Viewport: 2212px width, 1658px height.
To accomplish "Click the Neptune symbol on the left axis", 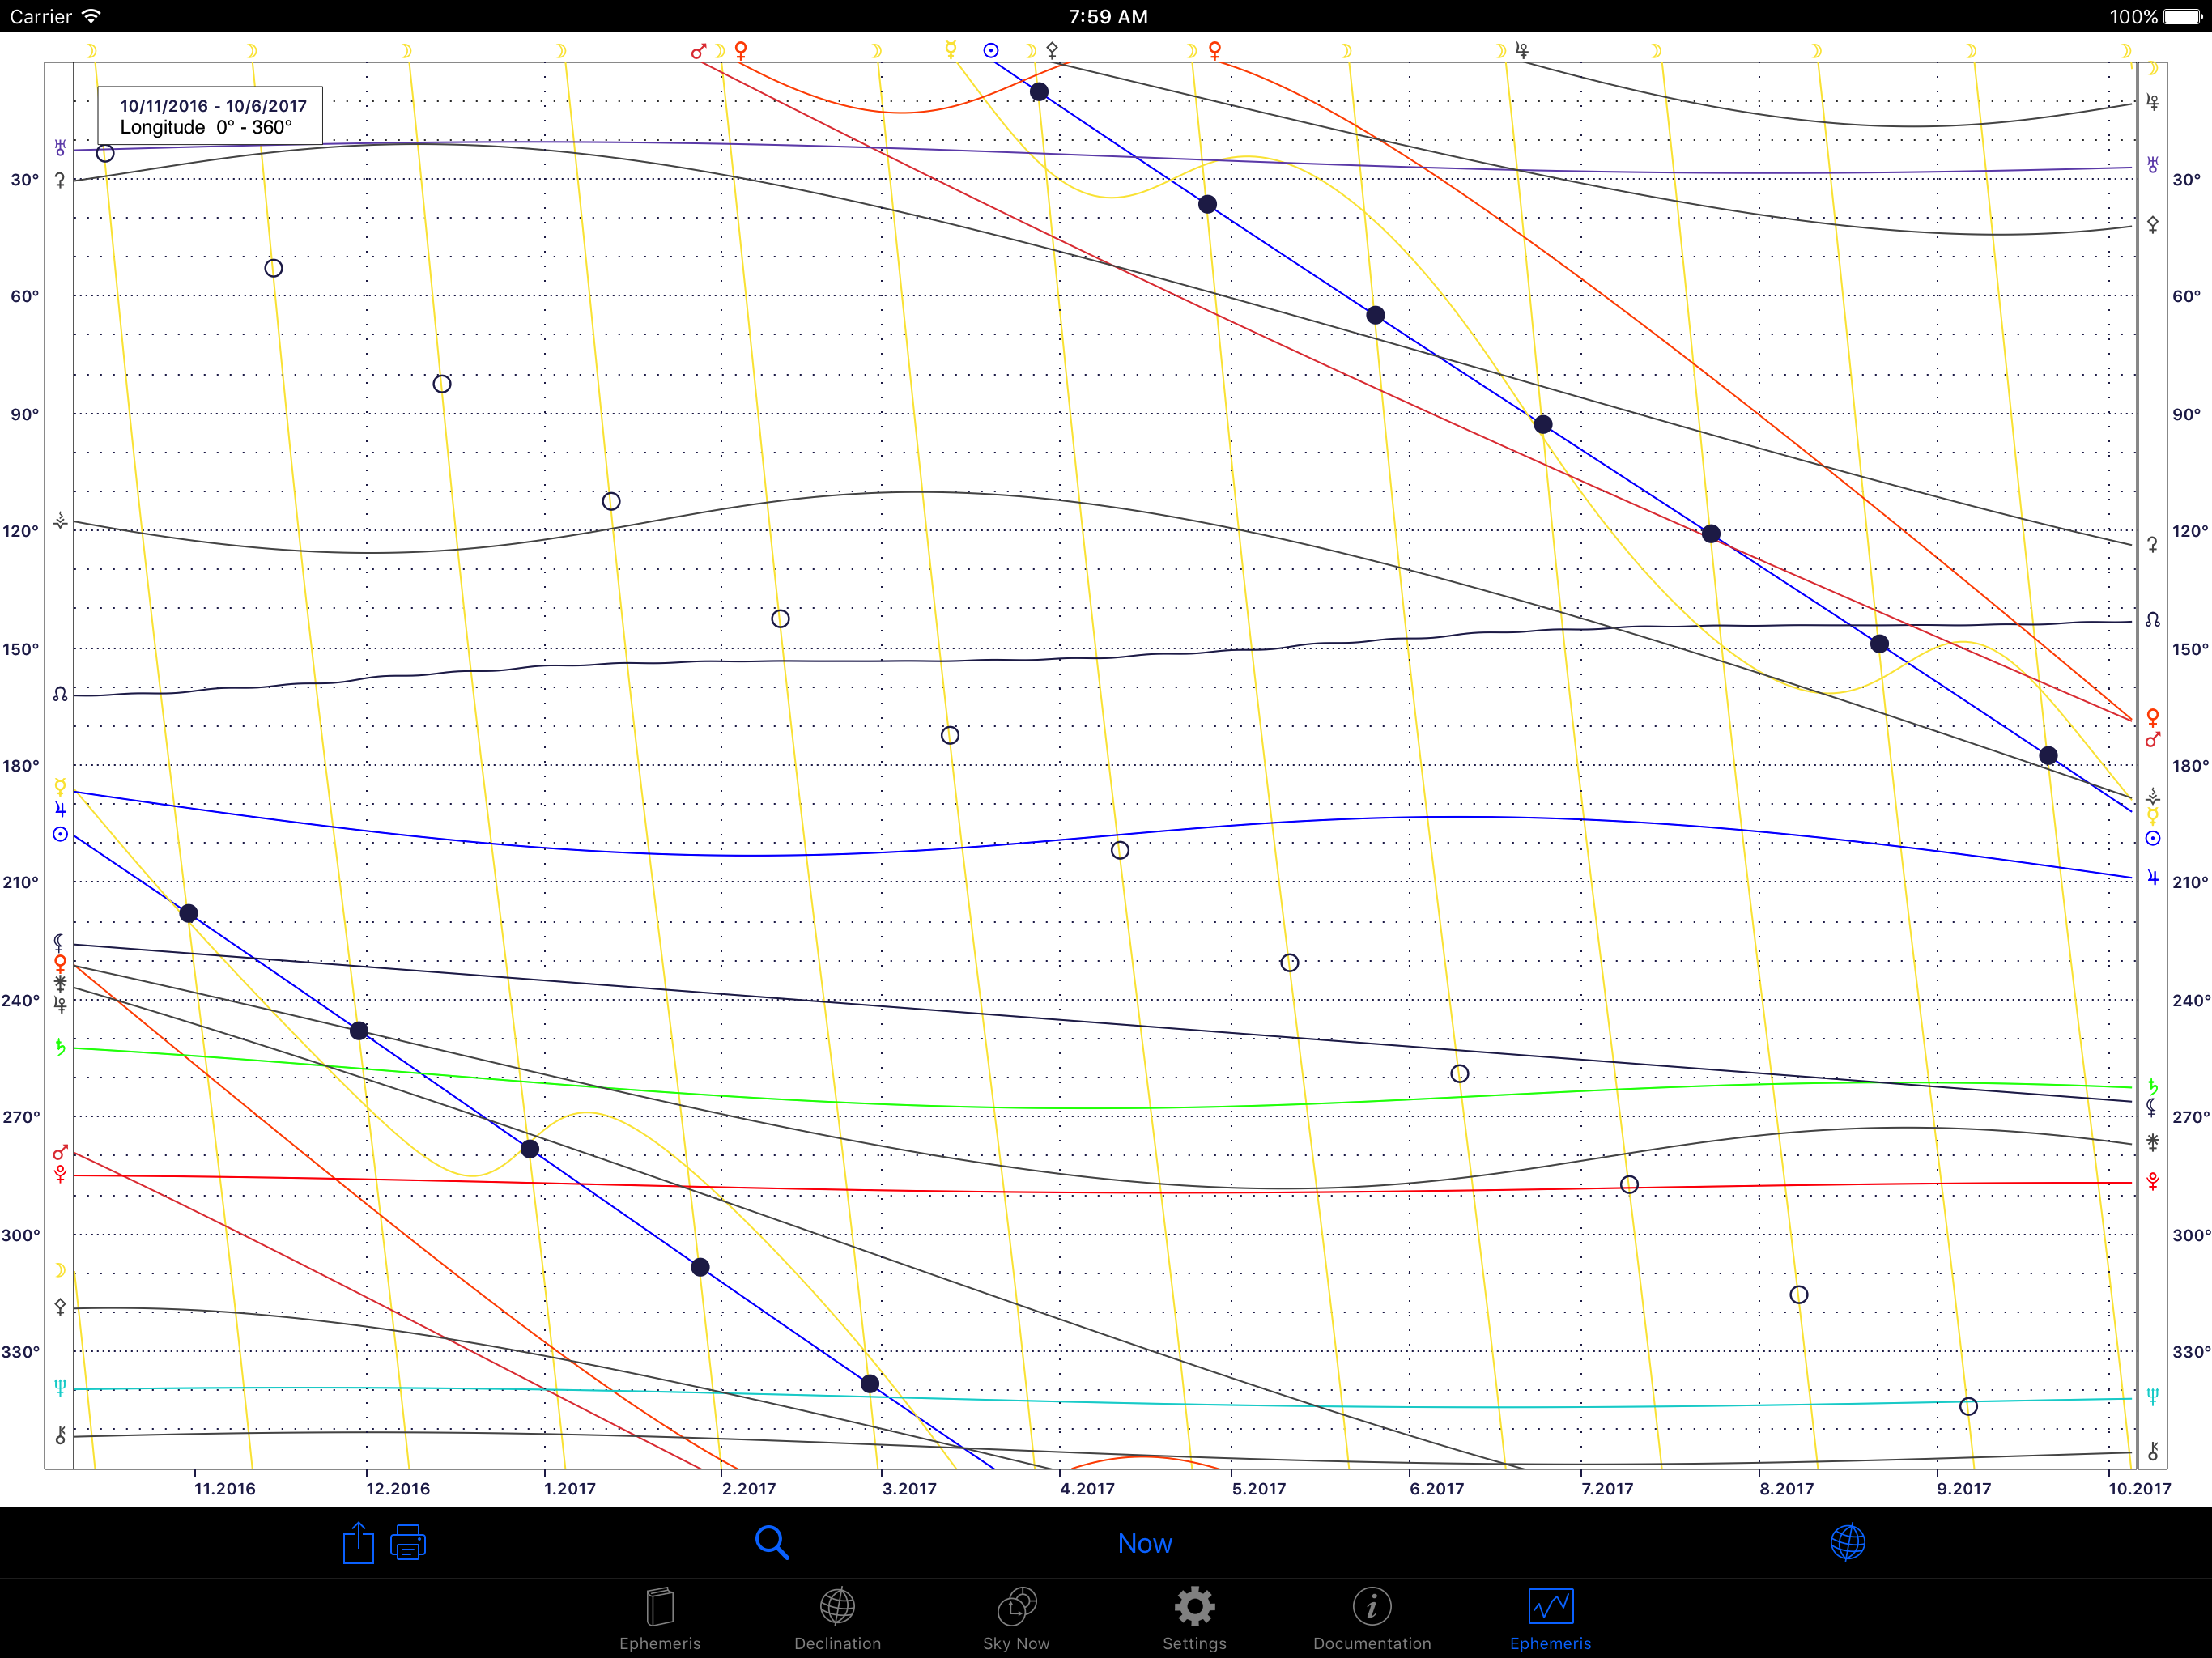I will (x=60, y=1387).
